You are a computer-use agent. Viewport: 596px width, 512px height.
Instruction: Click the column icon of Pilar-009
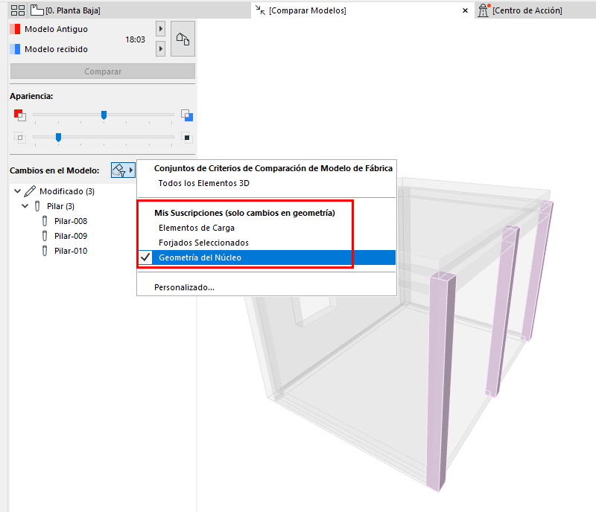click(45, 236)
